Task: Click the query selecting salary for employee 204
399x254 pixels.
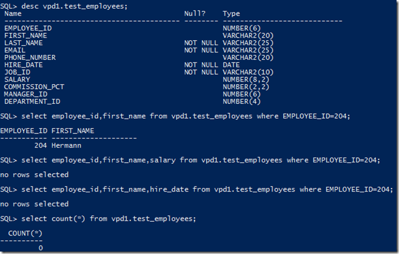Action: click(190, 160)
